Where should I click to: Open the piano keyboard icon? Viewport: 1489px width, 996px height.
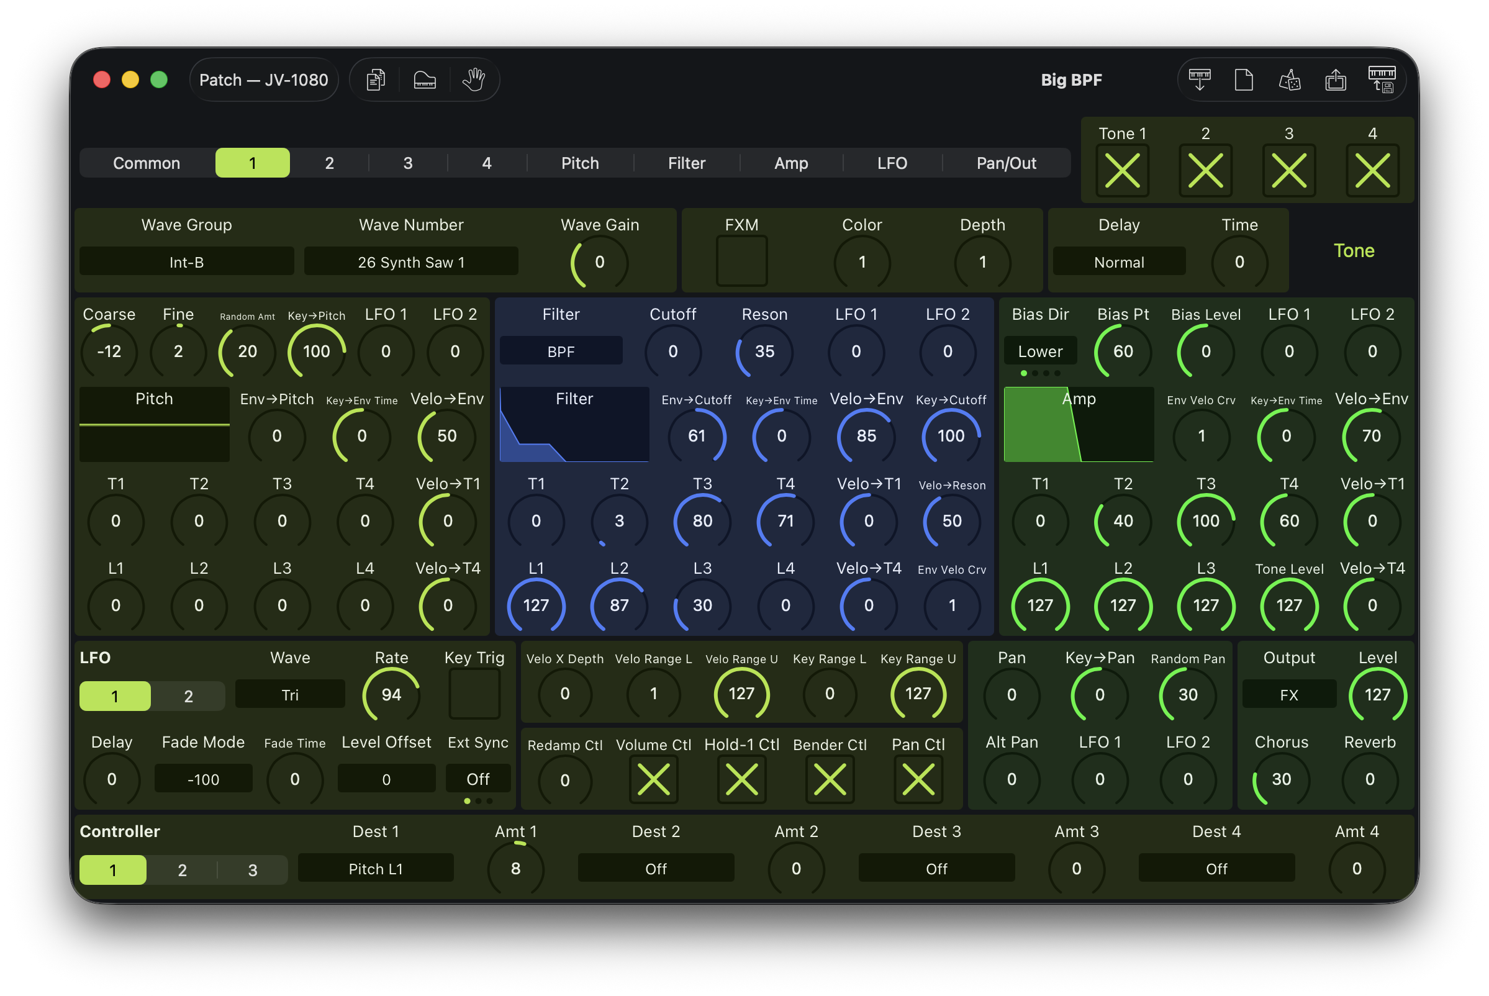tap(424, 80)
